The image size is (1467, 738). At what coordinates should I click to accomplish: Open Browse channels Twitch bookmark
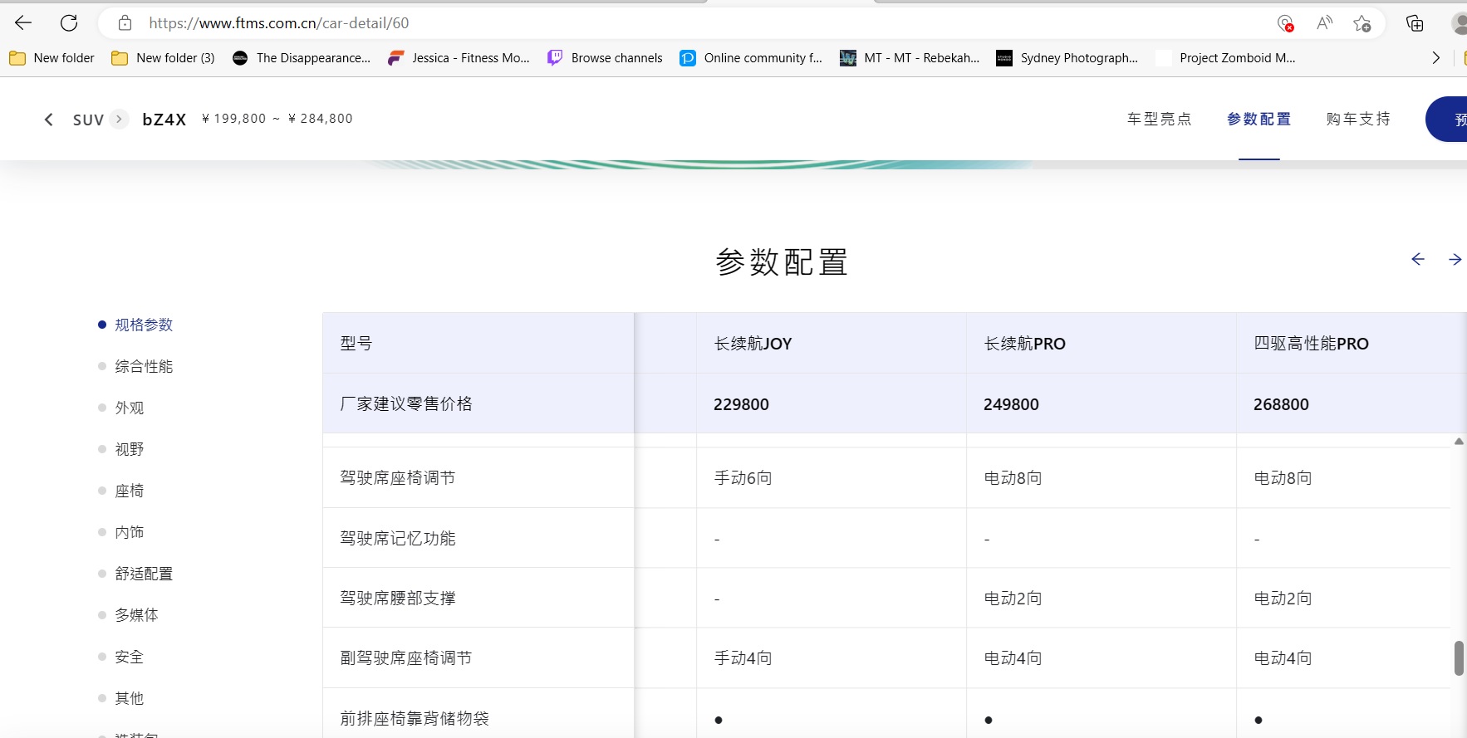pyautogui.click(x=605, y=58)
